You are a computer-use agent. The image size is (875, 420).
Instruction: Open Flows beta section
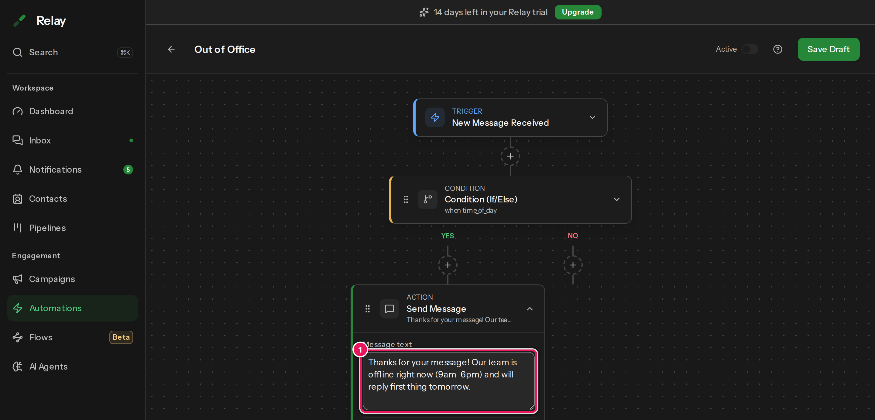(x=72, y=337)
